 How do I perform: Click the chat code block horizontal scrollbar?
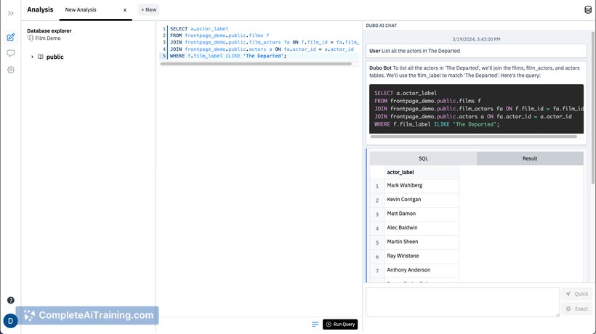[474, 137]
